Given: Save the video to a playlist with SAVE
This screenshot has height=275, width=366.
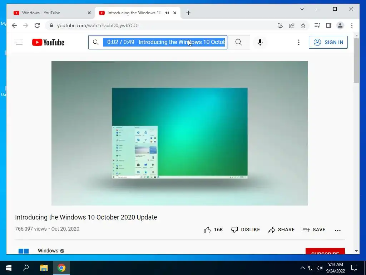Looking at the screenshot, I should (314, 230).
